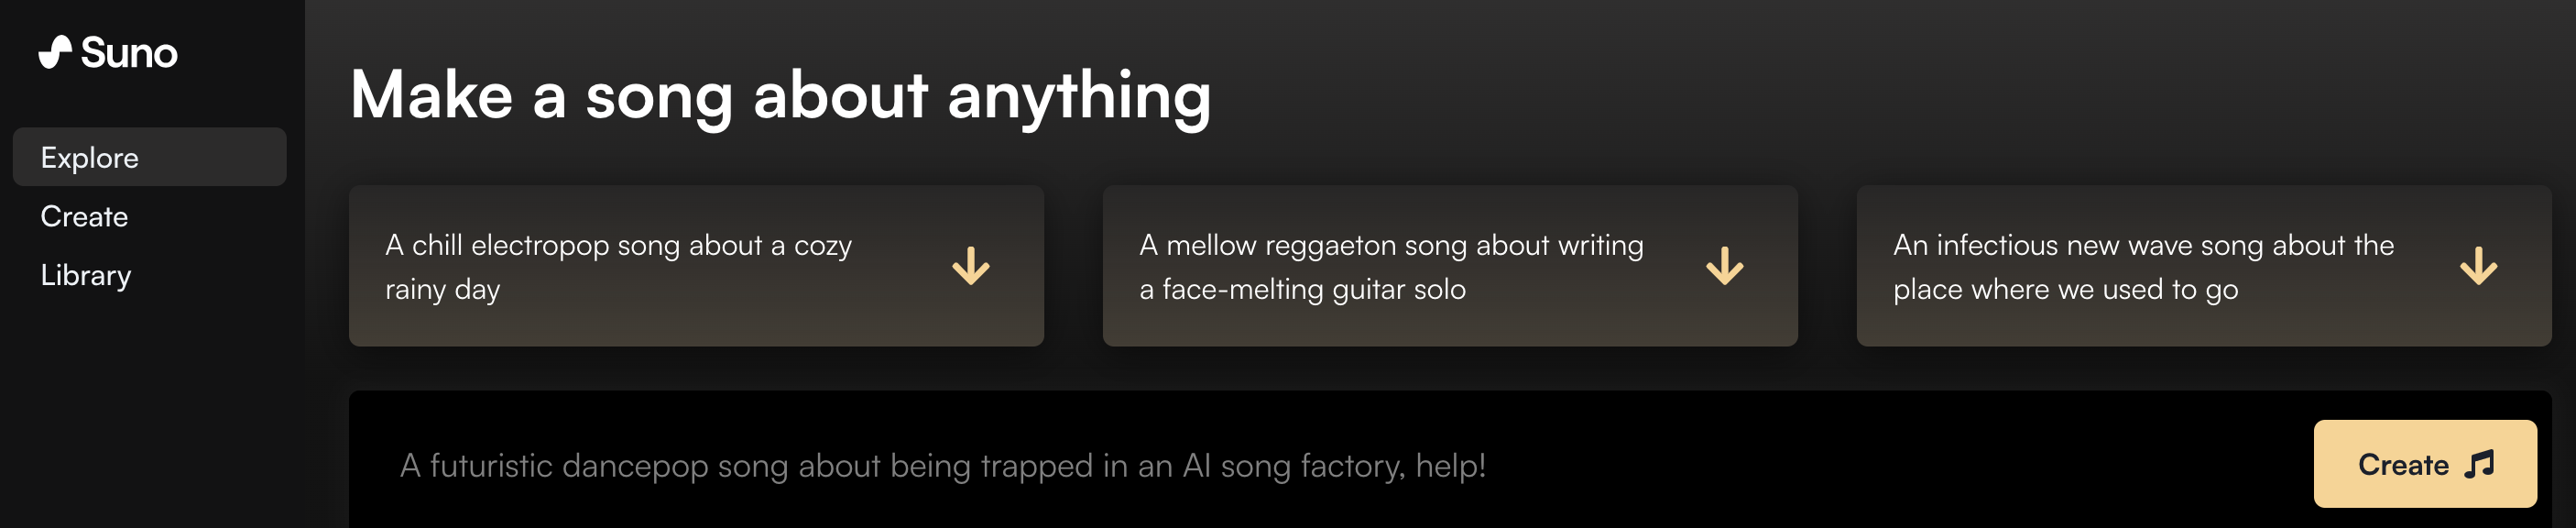Click the down arrow on the reggaeton suggestion
The width and height of the screenshot is (2576, 528).
1724,267
